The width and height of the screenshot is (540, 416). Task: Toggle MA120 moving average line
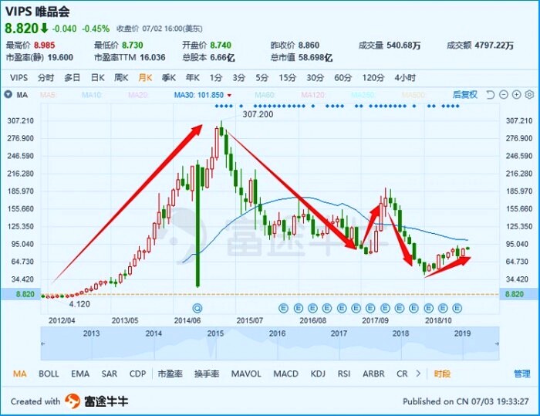pyautogui.click(x=313, y=95)
